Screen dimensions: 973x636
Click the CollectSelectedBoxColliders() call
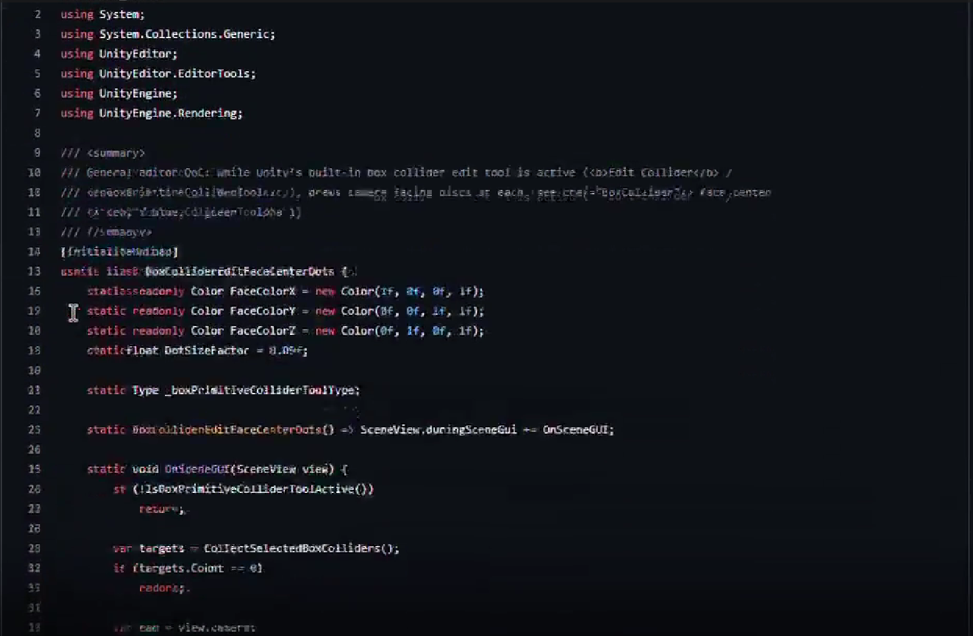pos(300,549)
